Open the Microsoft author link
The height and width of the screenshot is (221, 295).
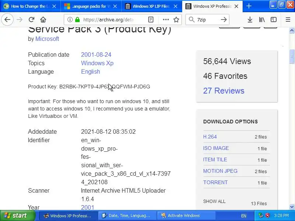47,39
